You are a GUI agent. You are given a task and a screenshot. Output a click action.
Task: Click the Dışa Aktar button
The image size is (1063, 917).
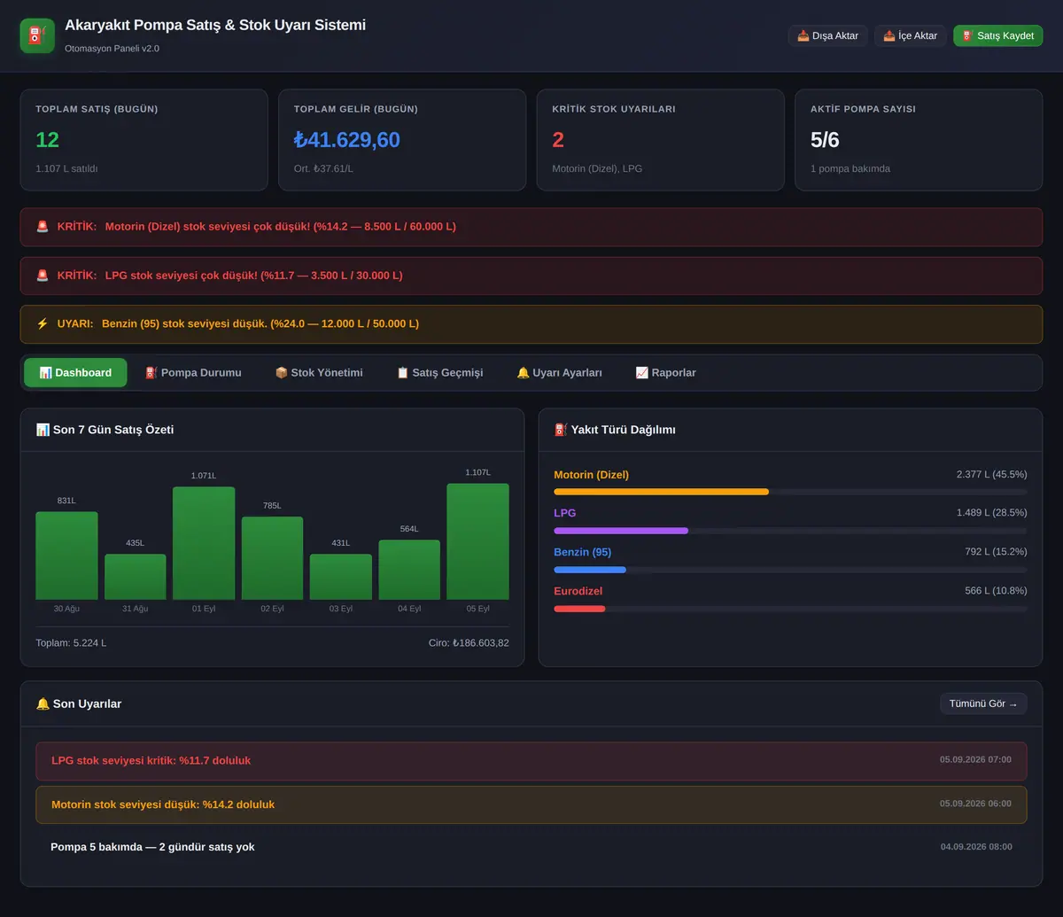[827, 35]
